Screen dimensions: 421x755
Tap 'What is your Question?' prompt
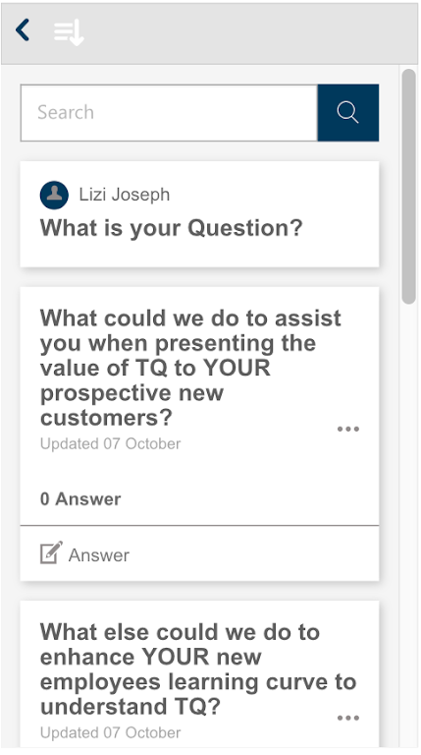tap(171, 228)
